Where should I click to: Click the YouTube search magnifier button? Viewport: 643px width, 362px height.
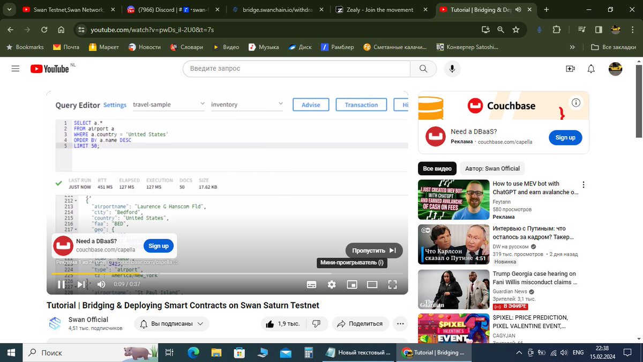pos(423,69)
